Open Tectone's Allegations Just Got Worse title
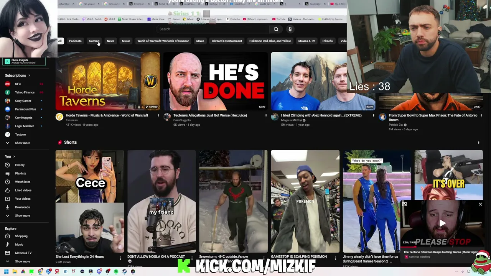Viewport: 491px width, 276px height. (210, 115)
